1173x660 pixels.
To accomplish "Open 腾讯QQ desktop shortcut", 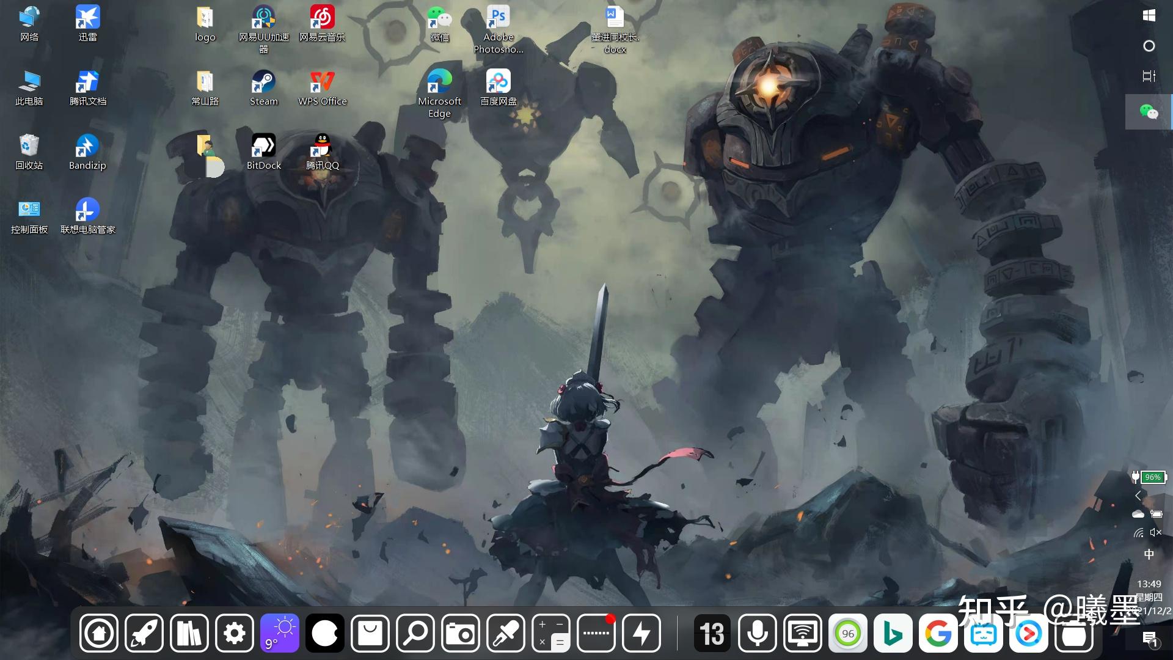I will coord(322,152).
